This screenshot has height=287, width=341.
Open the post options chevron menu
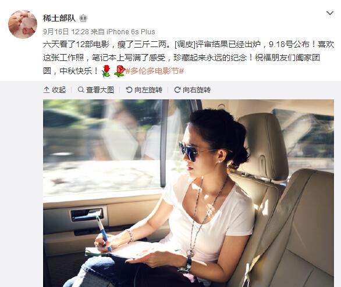[330, 13]
